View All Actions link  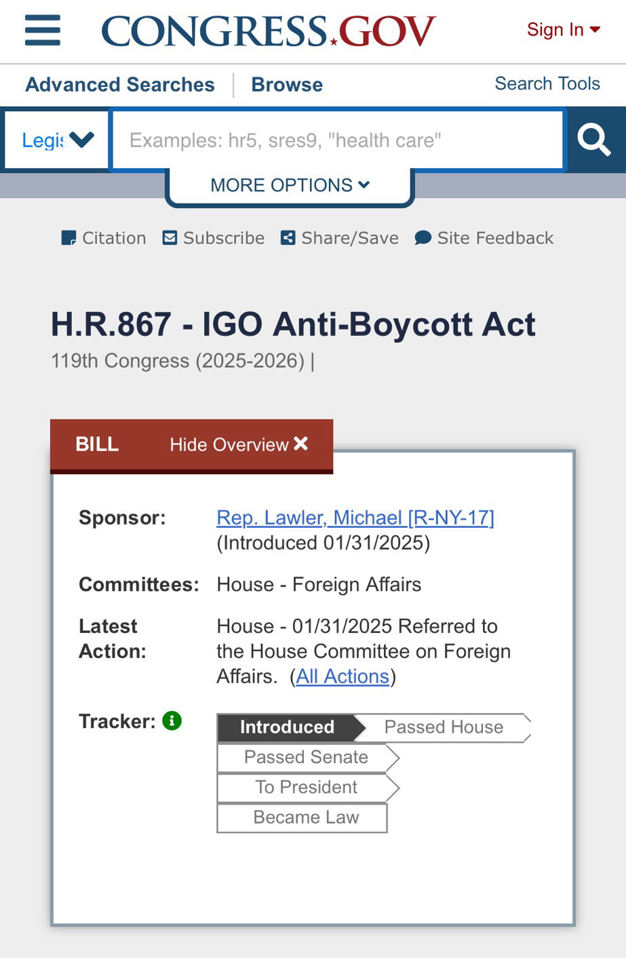343,676
